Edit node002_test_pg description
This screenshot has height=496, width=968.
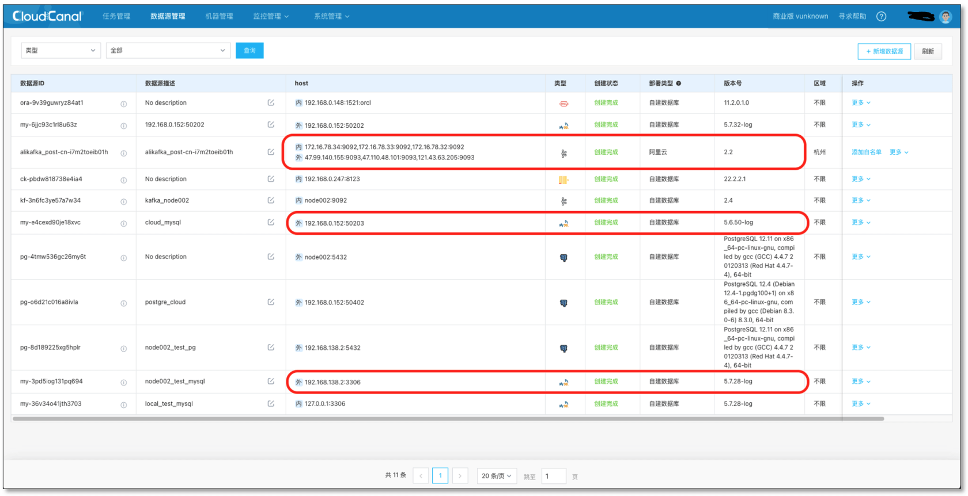pos(271,348)
